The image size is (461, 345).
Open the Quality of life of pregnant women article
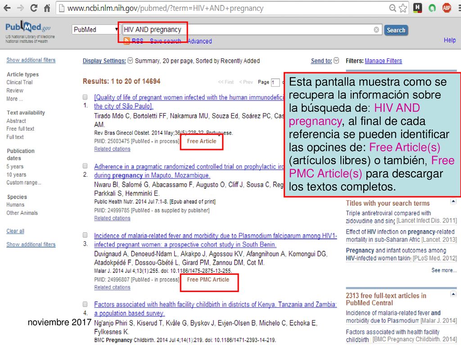tap(189, 102)
